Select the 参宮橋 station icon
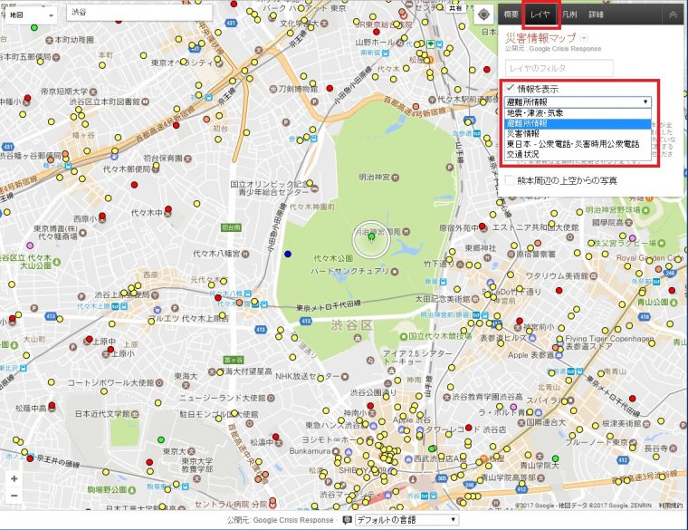Image resolution: width=688 pixels, height=530 pixels. pos(314,139)
